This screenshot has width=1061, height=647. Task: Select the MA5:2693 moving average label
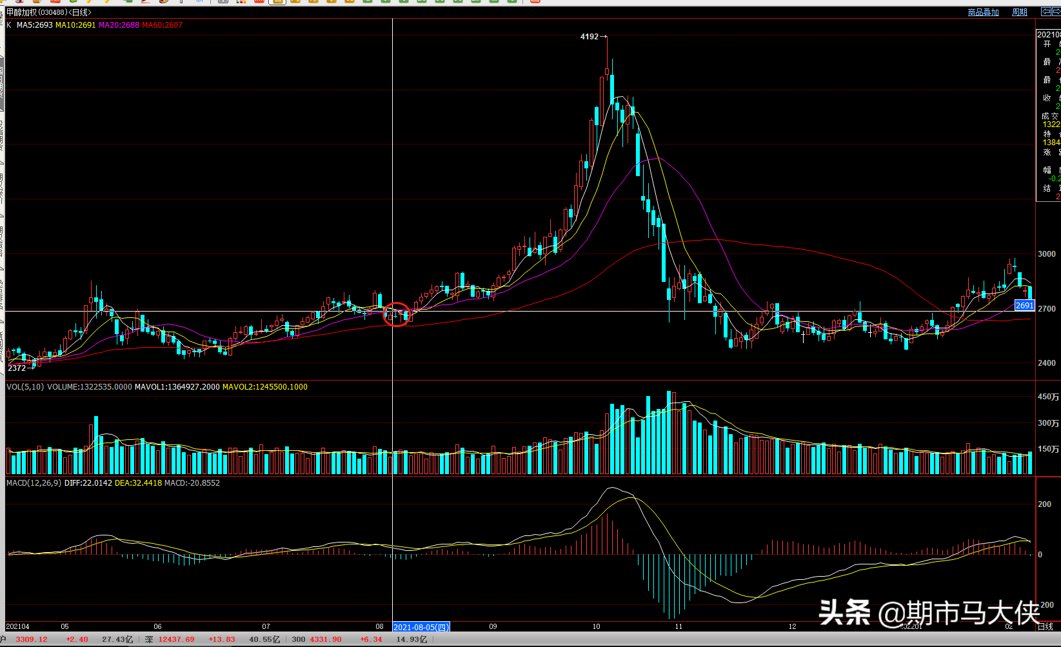(x=35, y=25)
